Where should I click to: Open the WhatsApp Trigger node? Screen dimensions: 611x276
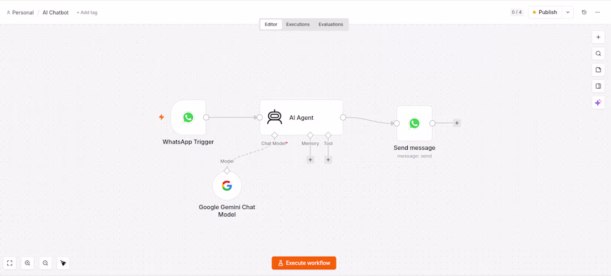pyautogui.click(x=188, y=117)
